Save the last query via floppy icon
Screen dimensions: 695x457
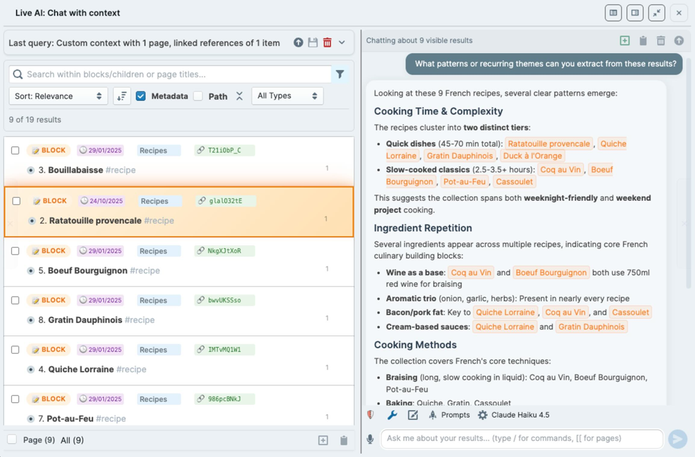[x=313, y=42]
